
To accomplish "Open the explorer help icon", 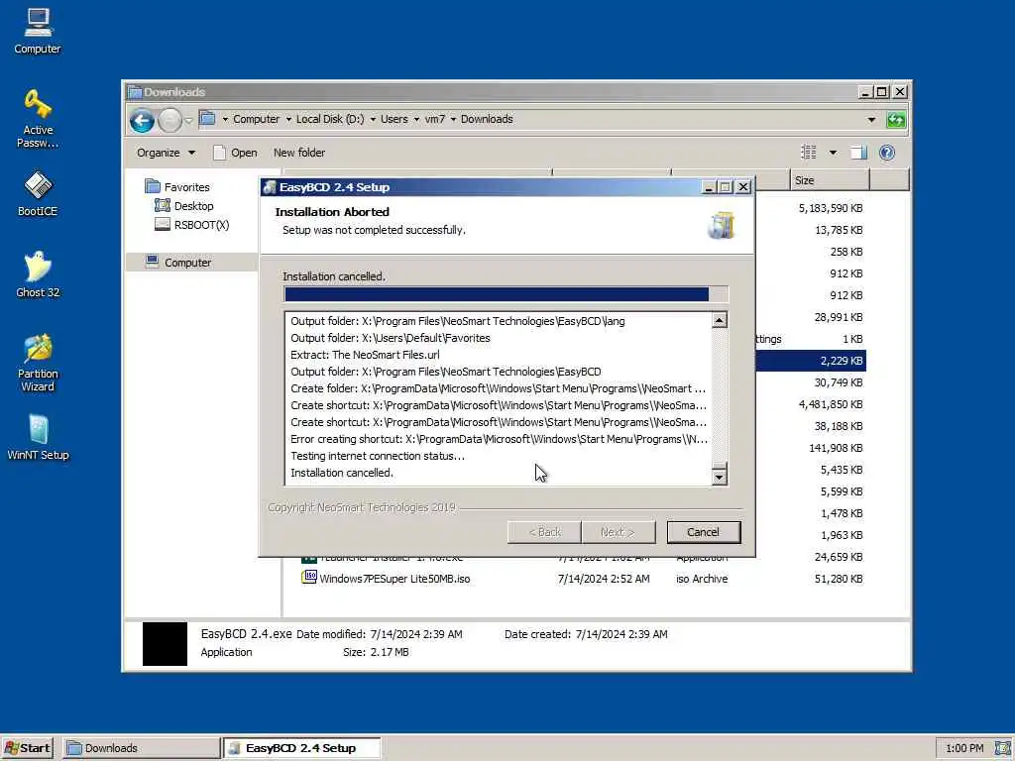I will 887,153.
